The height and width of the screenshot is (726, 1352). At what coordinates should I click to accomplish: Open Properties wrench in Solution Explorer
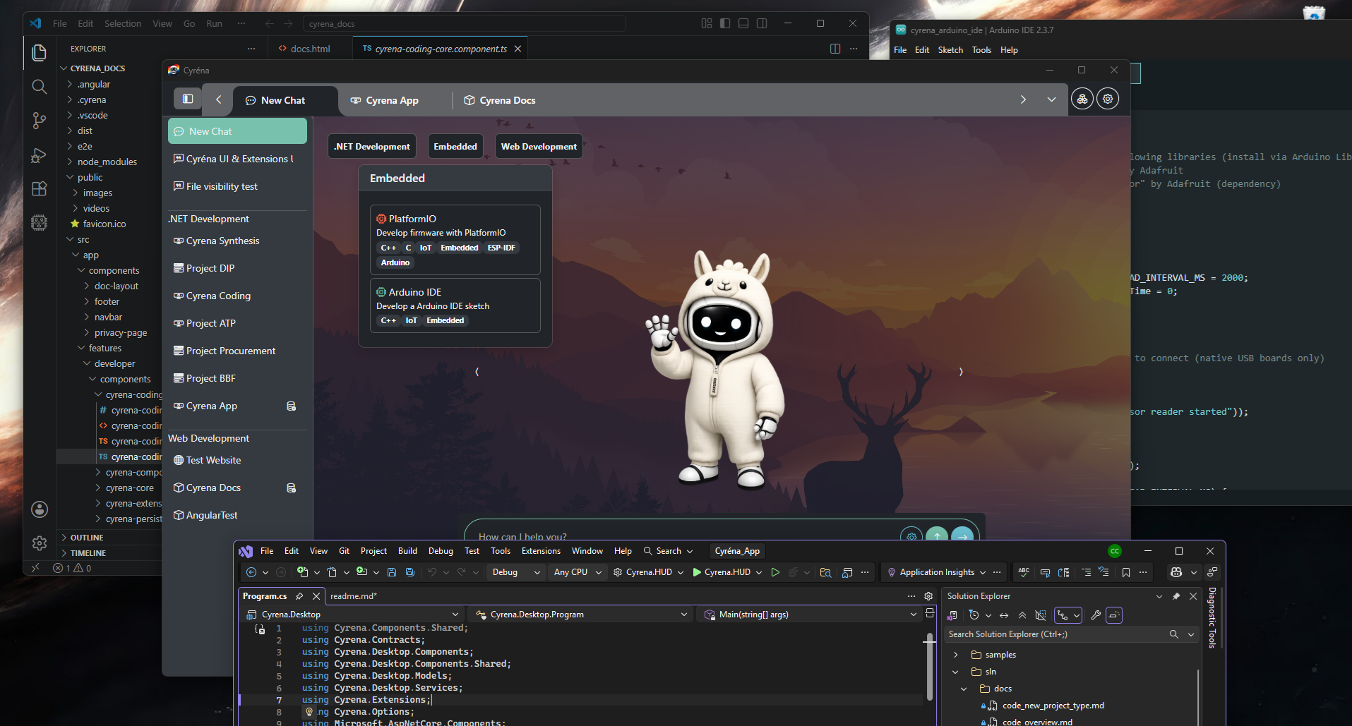pos(1096,615)
